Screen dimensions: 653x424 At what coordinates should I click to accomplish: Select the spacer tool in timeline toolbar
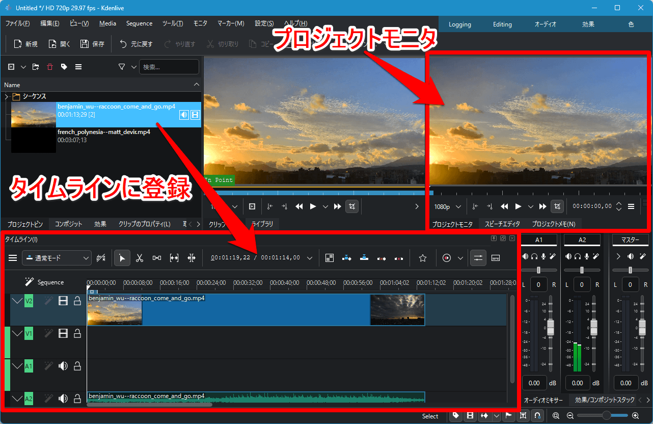[157, 258]
